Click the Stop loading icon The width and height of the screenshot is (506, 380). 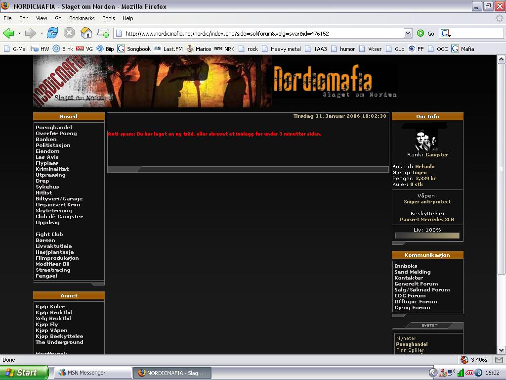pos(69,33)
